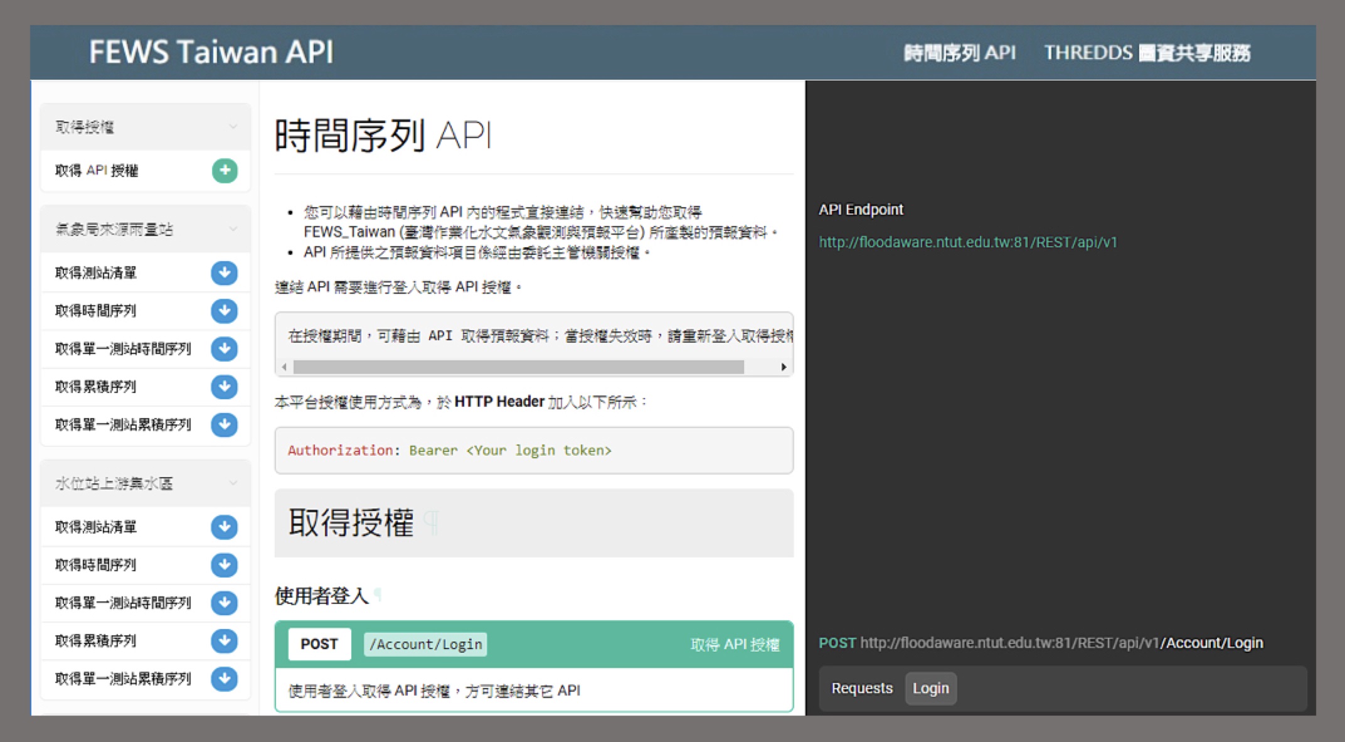Click green plus icon beside 取得 API 授權
Viewport: 1345px width, 742px height.
225,171
